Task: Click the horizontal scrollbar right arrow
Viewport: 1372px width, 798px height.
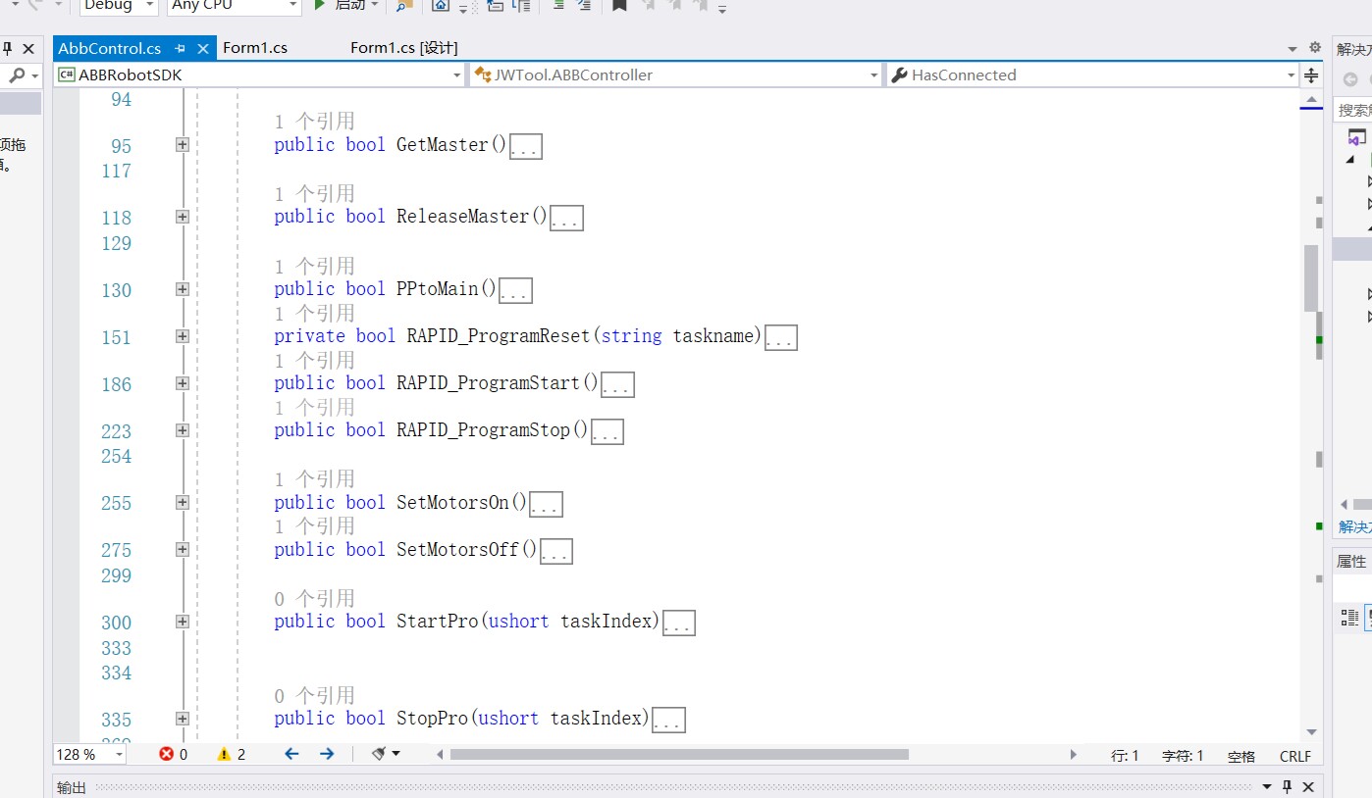Action: [x=1073, y=754]
